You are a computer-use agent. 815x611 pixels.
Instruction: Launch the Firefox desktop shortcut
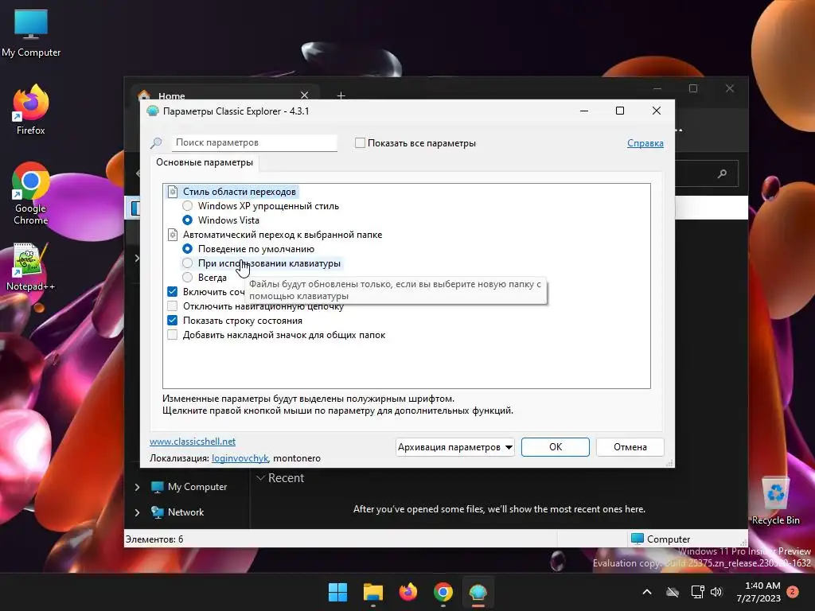31,110
